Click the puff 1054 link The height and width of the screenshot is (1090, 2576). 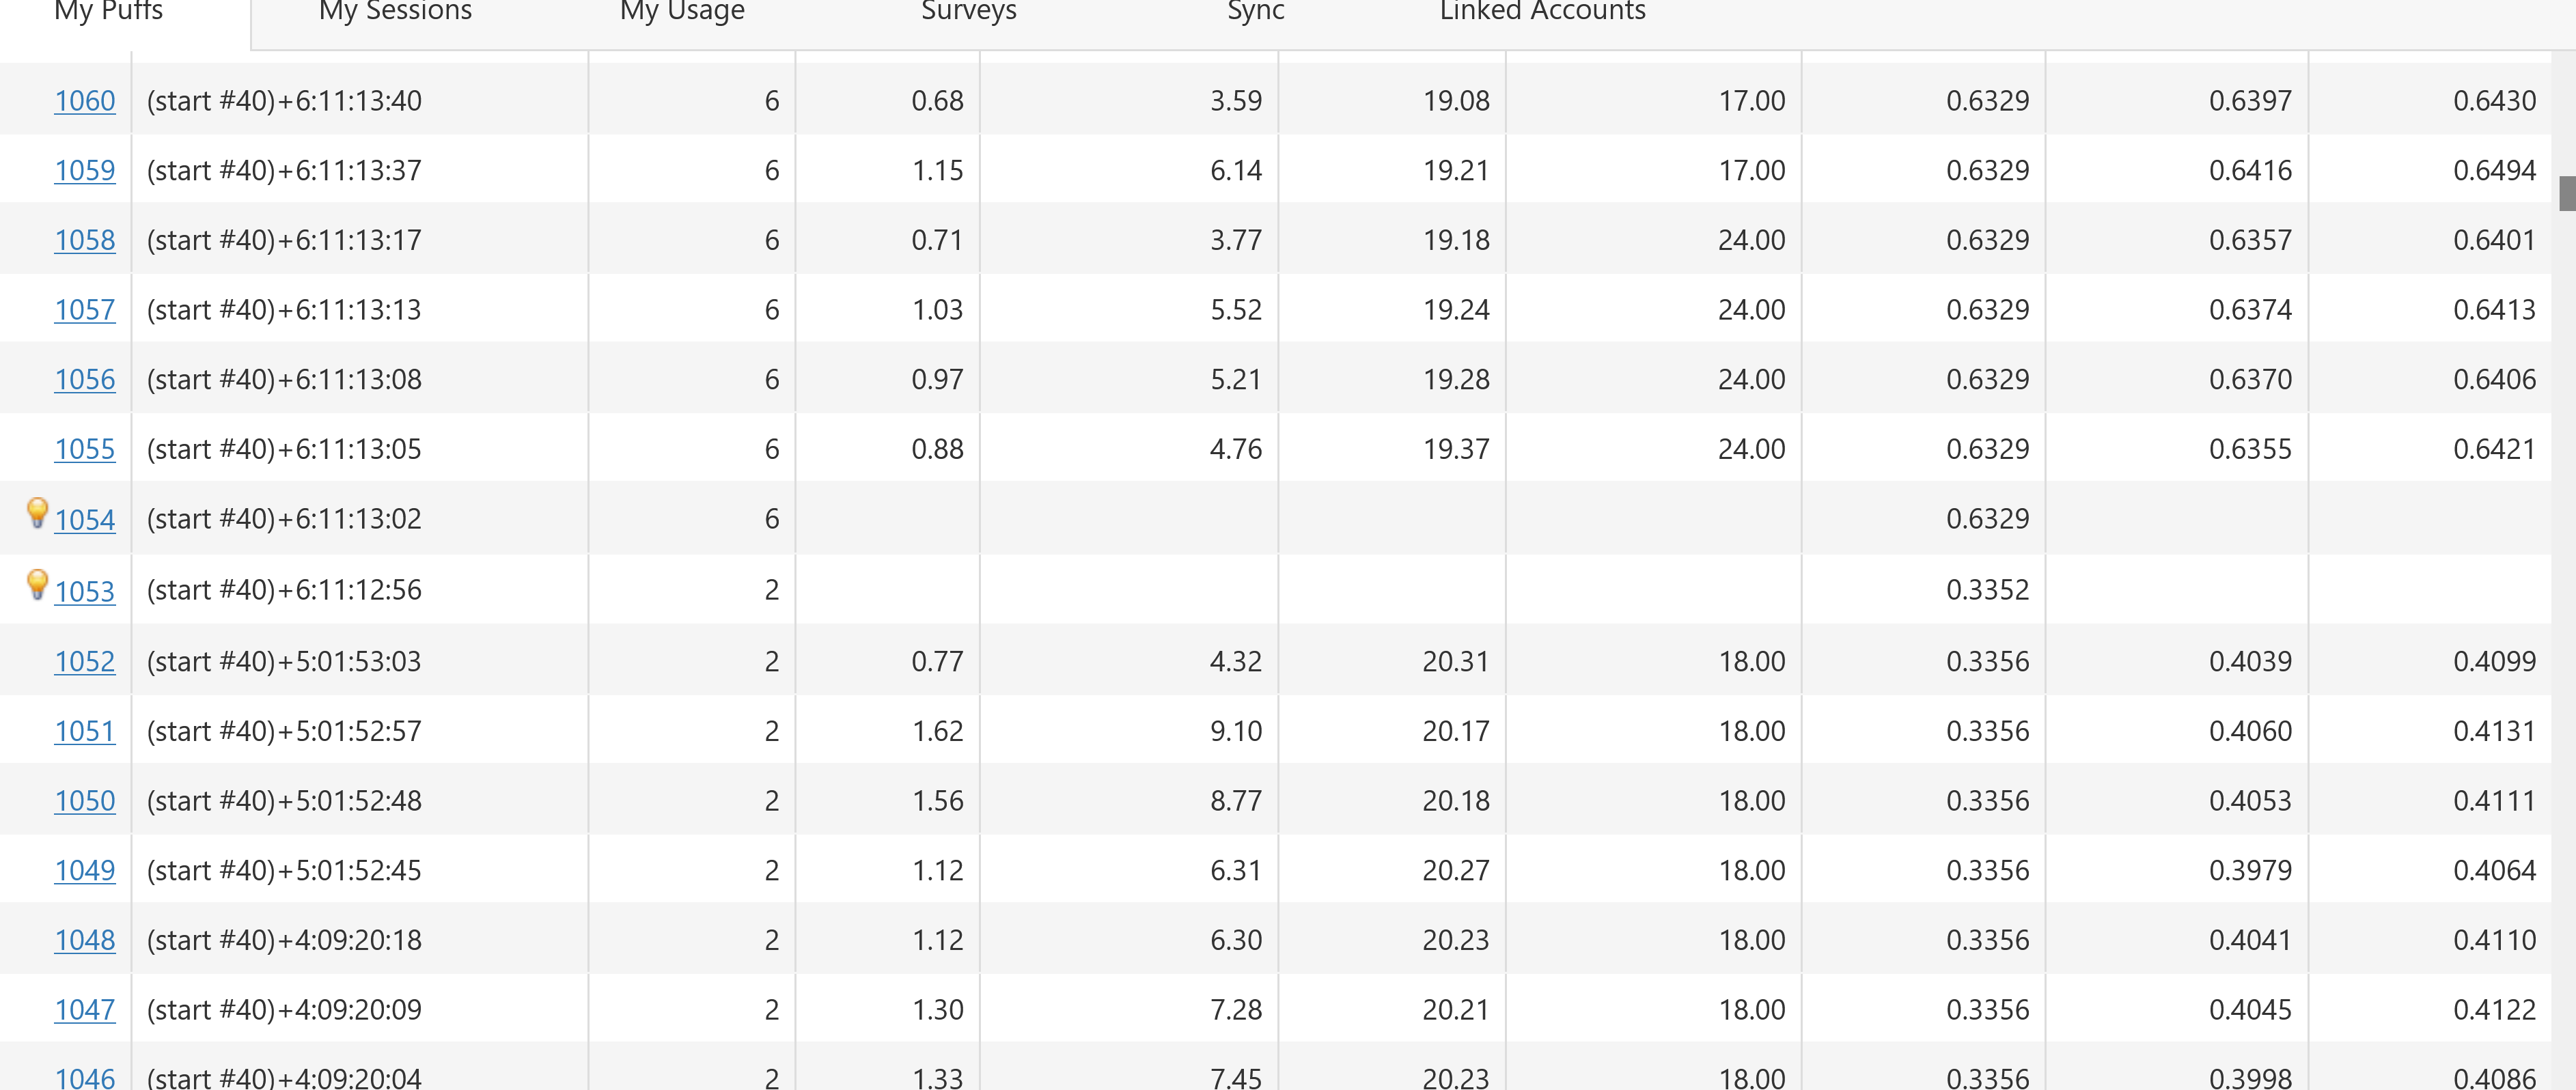(x=85, y=520)
